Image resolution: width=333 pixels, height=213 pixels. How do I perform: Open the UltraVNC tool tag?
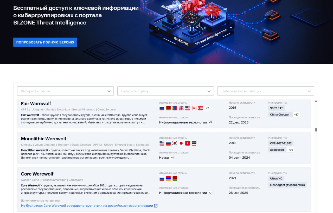click(x=277, y=178)
